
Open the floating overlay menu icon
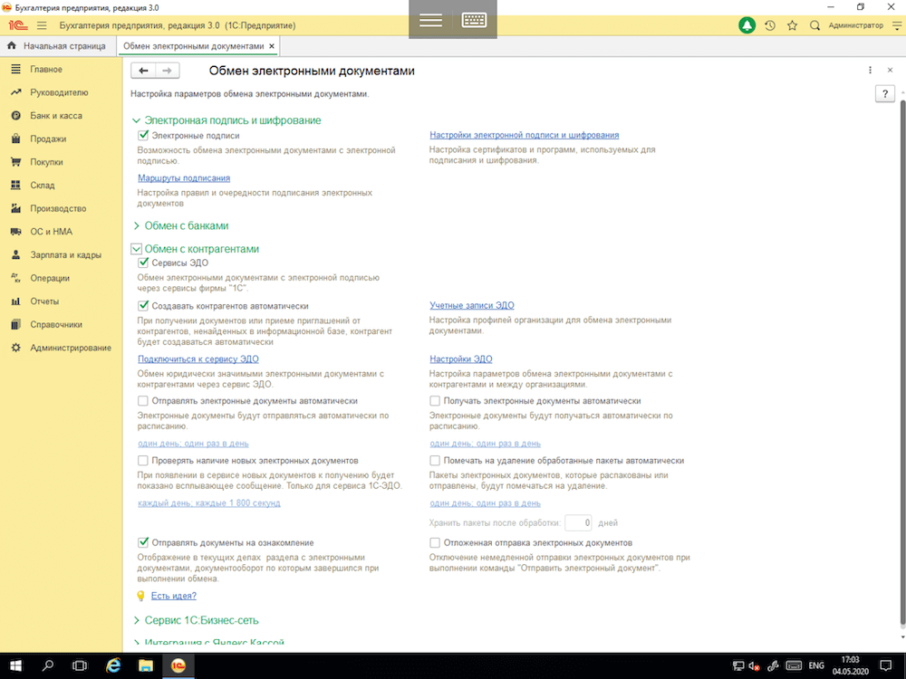[430, 20]
